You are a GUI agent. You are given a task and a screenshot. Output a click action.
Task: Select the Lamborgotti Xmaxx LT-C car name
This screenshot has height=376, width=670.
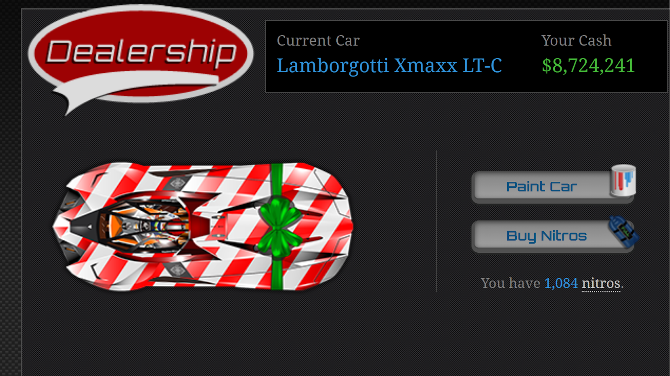[x=389, y=66]
